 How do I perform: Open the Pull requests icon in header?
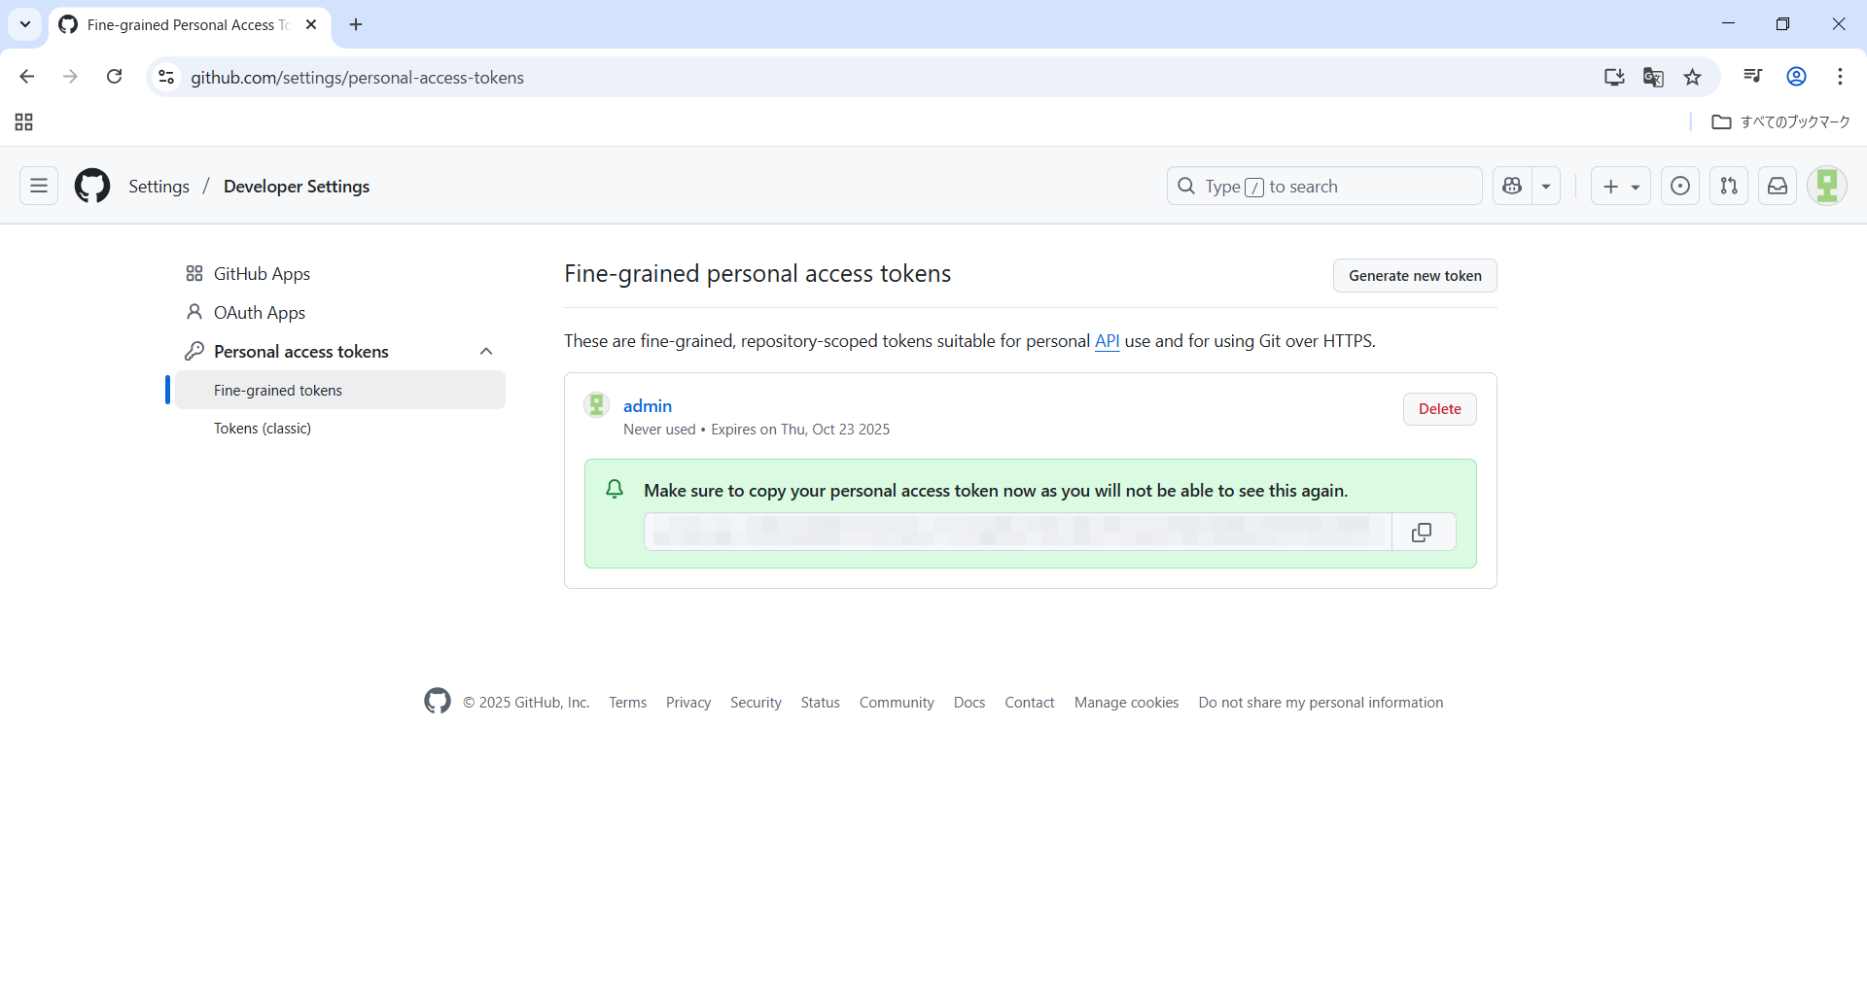click(1728, 186)
